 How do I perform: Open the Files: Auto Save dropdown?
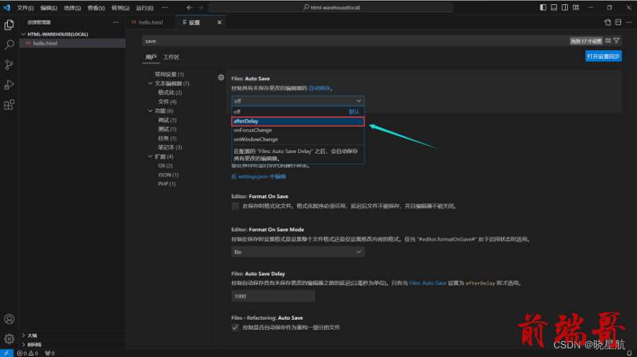pyautogui.click(x=298, y=101)
